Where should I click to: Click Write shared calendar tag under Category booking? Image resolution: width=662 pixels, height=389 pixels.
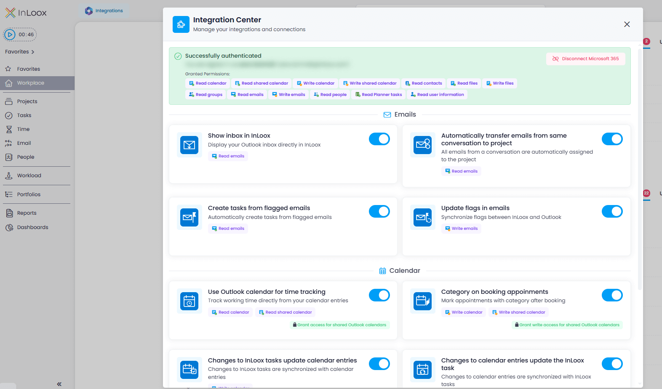click(x=518, y=312)
